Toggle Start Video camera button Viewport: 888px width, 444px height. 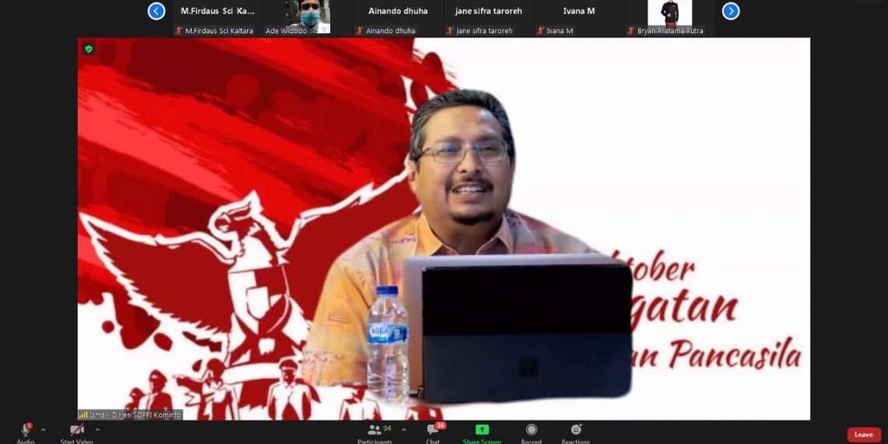pos(77,432)
